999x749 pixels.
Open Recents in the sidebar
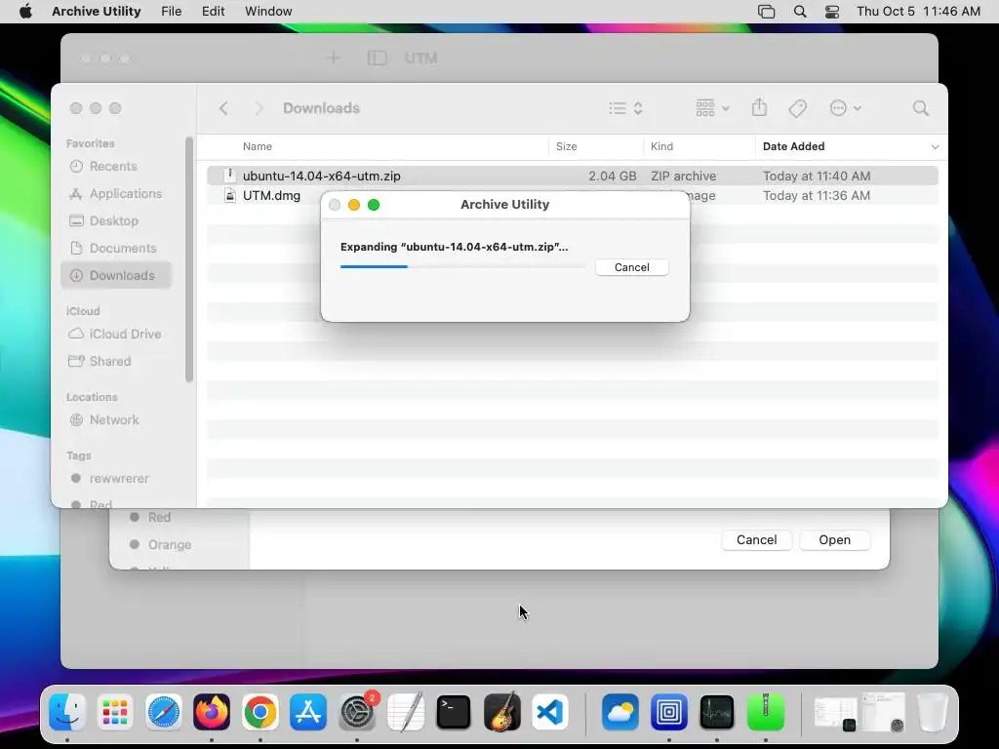tap(113, 166)
